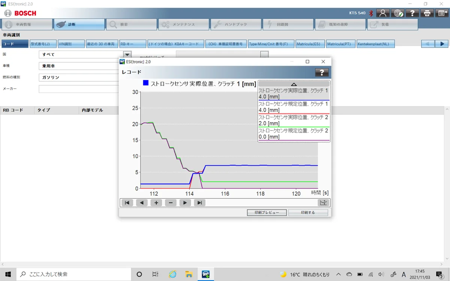Select the 診断 main tab
Viewport: 450px width, 281px height.
pos(79,24)
